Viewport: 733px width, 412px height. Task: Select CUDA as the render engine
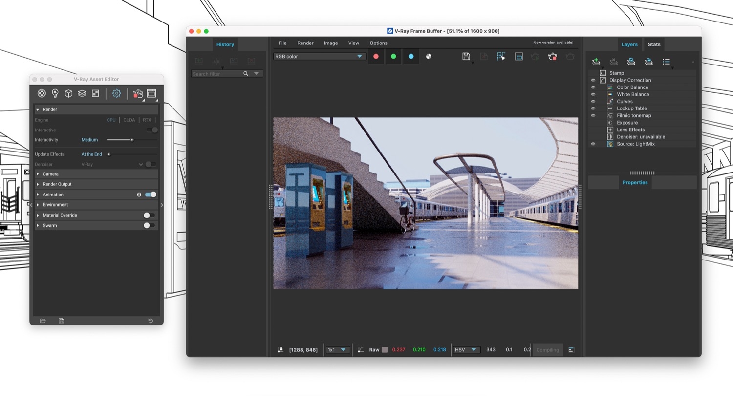(129, 120)
